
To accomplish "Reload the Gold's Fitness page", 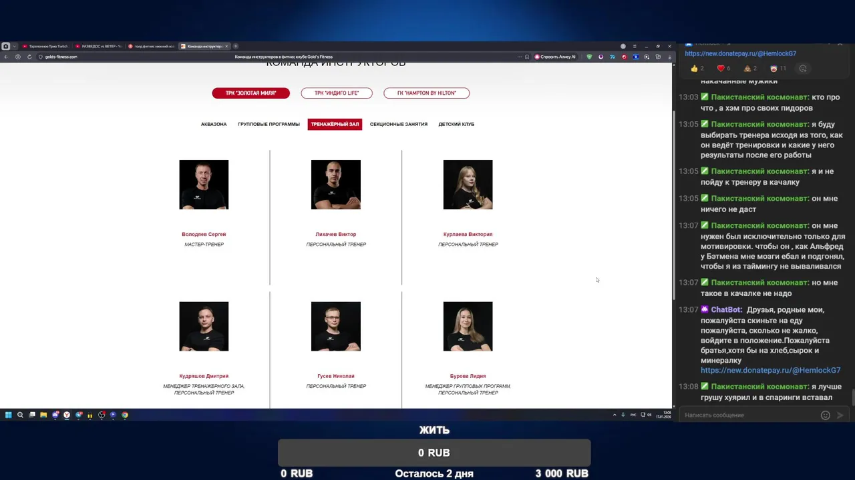I will click(x=29, y=57).
